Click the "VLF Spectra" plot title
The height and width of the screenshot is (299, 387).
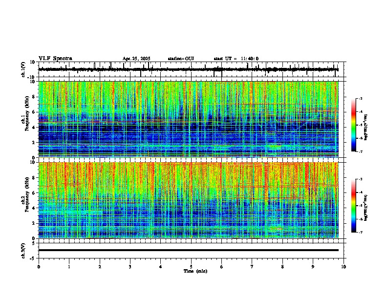pos(55,58)
